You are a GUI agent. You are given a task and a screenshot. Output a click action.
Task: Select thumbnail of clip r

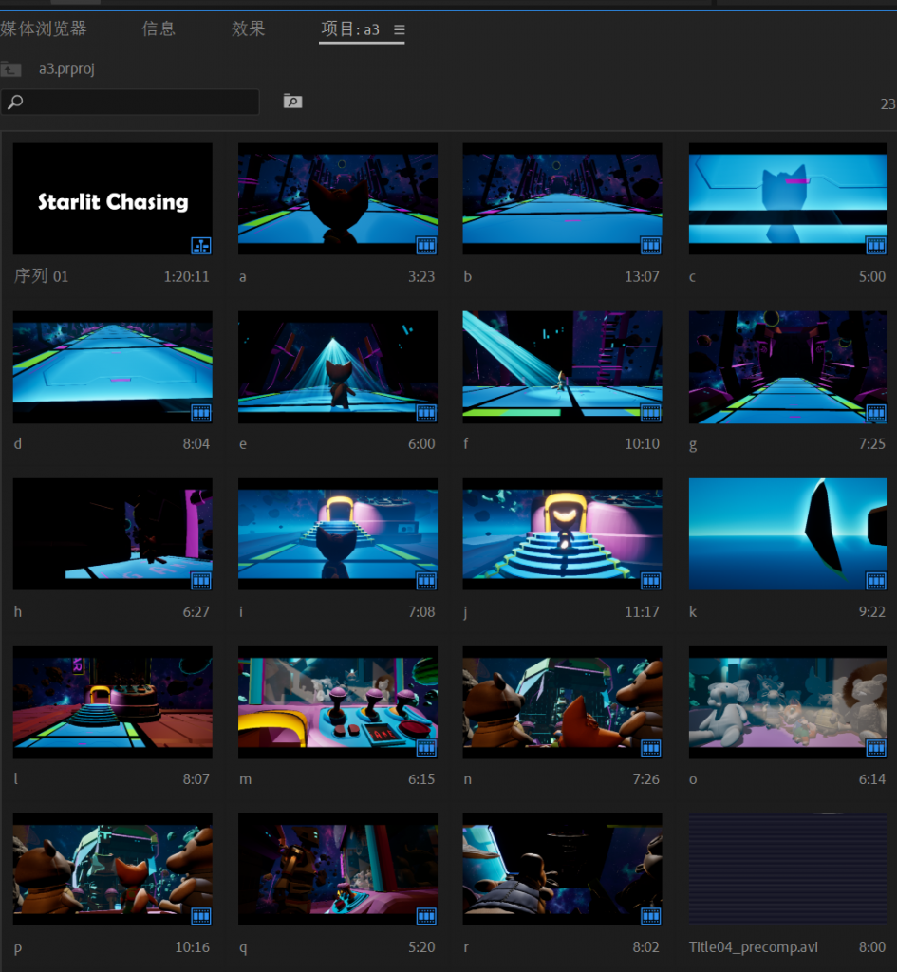pyautogui.click(x=562, y=869)
